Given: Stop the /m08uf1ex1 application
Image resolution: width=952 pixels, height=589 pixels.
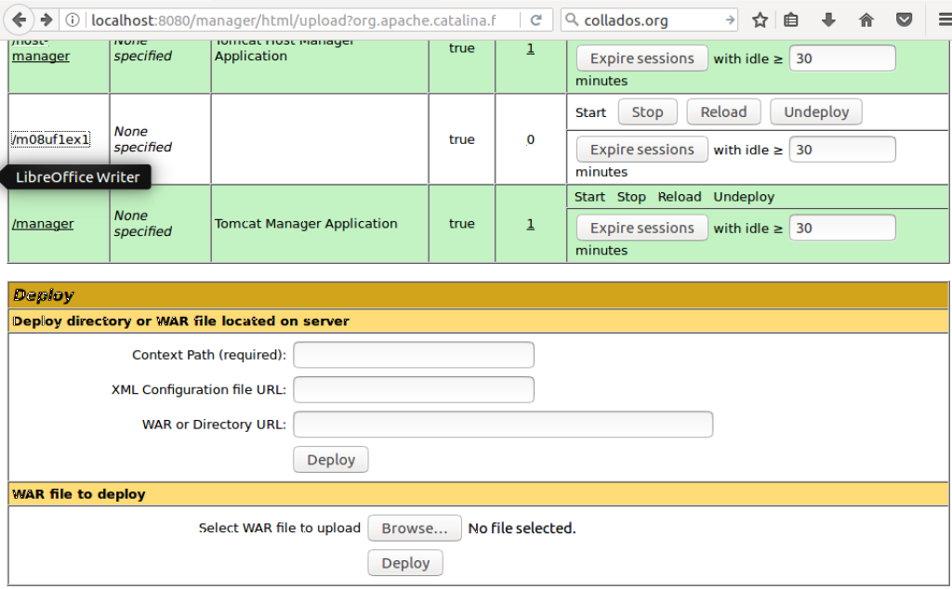Looking at the screenshot, I should [x=647, y=112].
